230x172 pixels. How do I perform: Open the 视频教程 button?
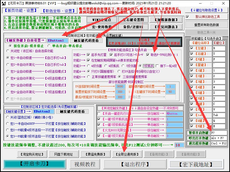tap(85, 164)
